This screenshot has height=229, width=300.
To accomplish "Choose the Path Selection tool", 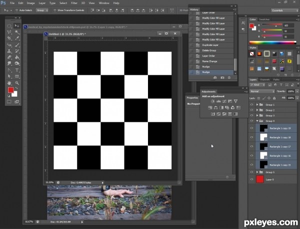I will click(9, 76).
